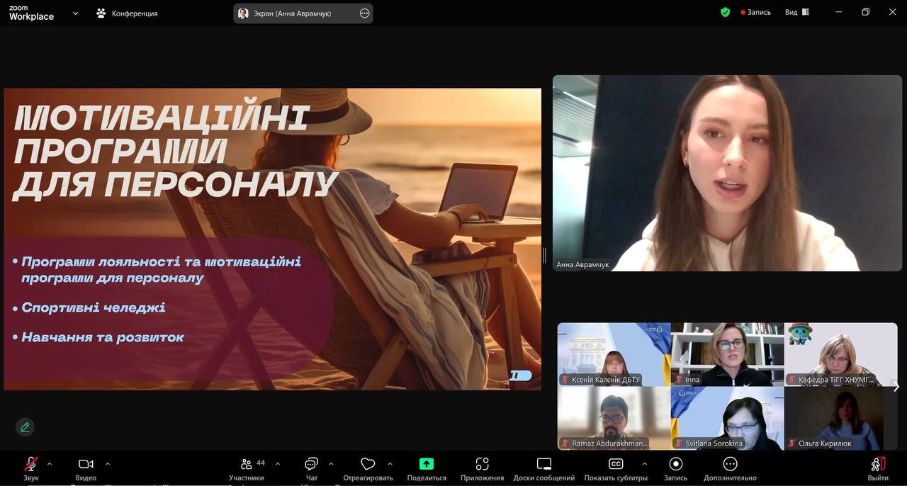
Task: Toggle Show captions CC button
Action: click(615, 465)
